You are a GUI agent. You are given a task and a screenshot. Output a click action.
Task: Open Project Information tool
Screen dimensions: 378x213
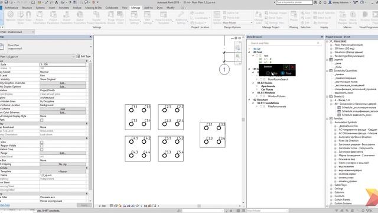click(40, 17)
